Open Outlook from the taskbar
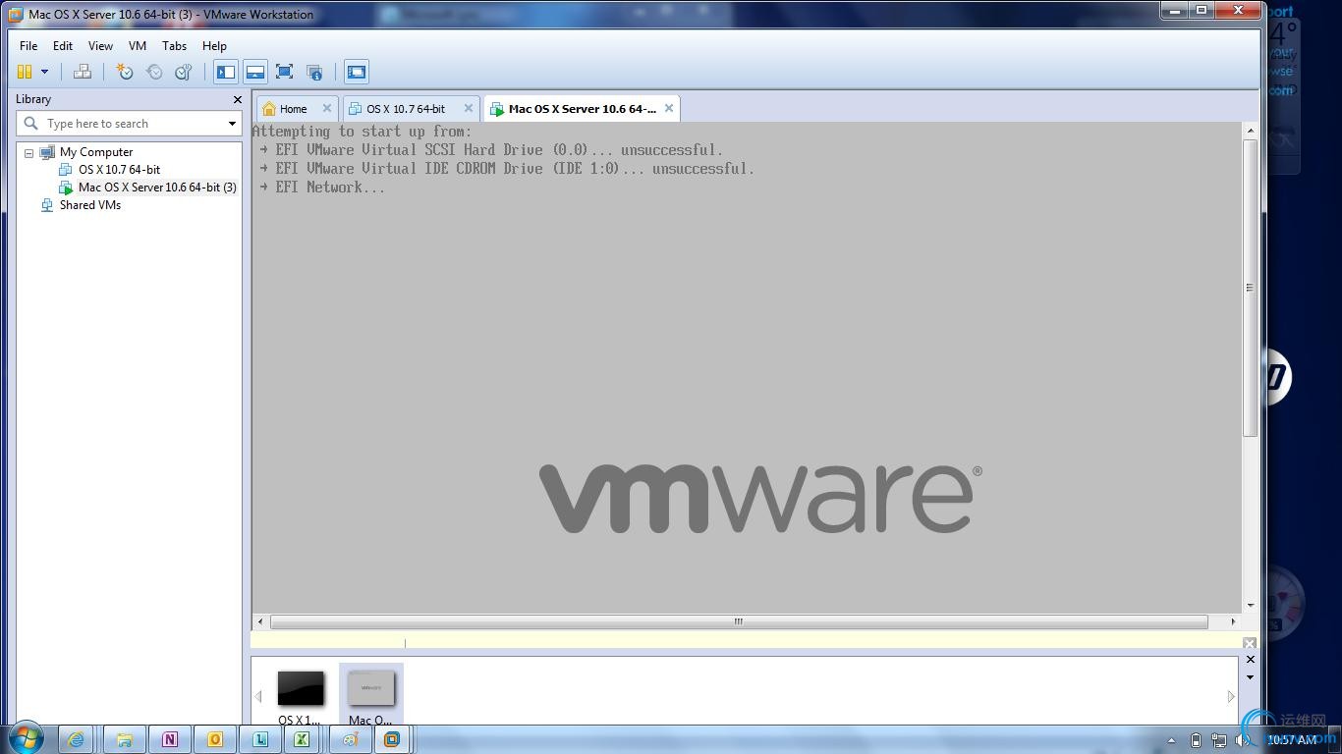 (214, 739)
